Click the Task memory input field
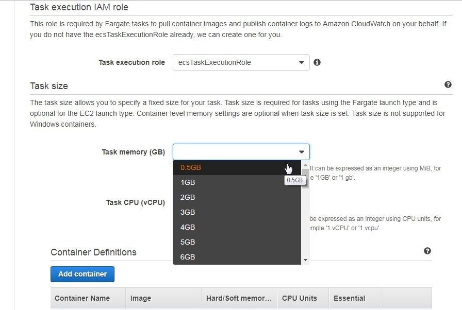Image resolution: width=462 pixels, height=310 pixels. tap(241, 152)
